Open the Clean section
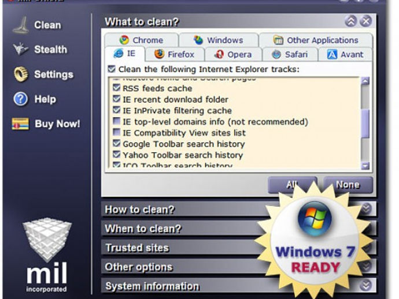The image size is (399, 299). pyautogui.click(x=47, y=25)
